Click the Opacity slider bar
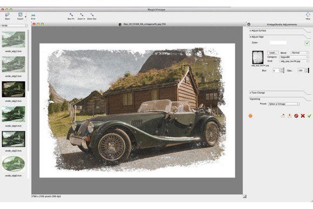Image resolution: width=313 pixels, height=209 pixels. click(309, 71)
